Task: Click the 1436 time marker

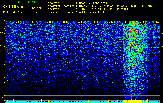Action: tap(95, 22)
